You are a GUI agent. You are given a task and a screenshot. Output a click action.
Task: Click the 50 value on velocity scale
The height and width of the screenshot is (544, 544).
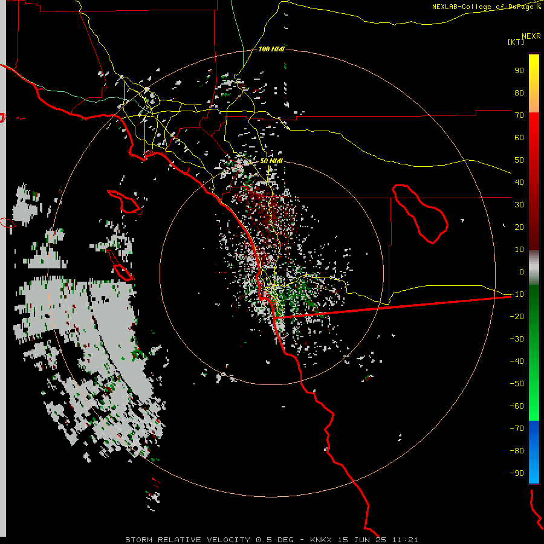point(519,160)
